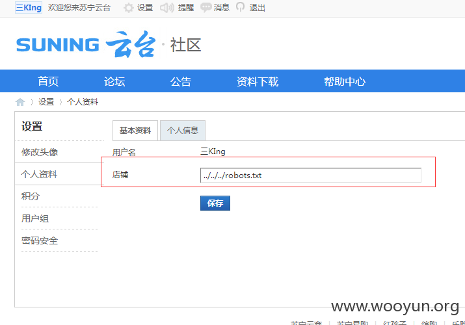
Task: Open 论坛 in navigation bar
Action: pyautogui.click(x=114, y=81)
